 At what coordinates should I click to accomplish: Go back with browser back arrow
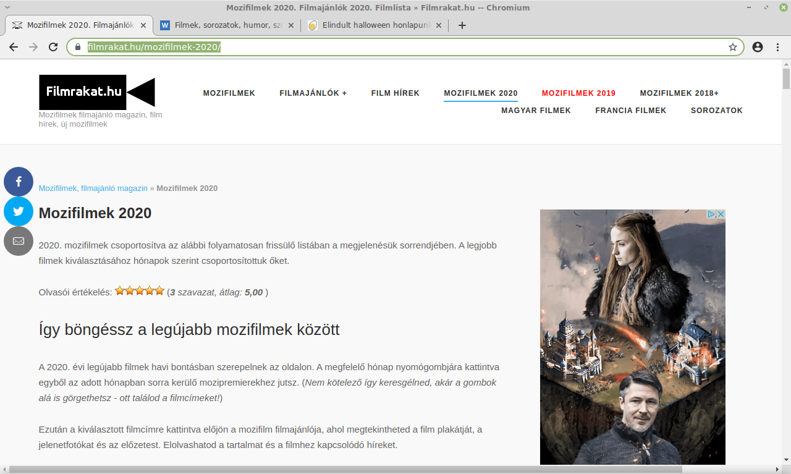(x=14, y=47)
